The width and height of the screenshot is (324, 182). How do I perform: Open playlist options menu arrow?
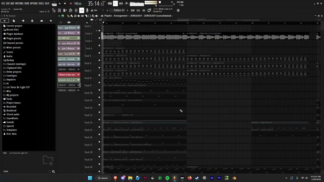pyautogui.click(x=59, y=16)
